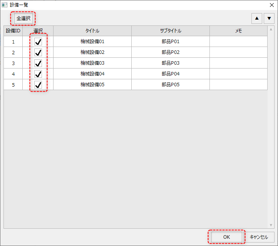Select the 機械設備03 title cell

coord(92,63)
